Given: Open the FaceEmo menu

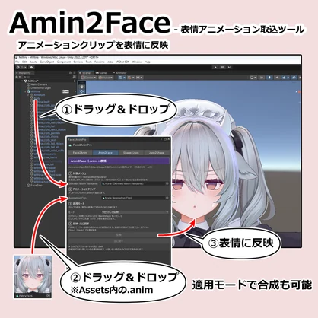Looking at the screenshot, I should tap(100, 62).
